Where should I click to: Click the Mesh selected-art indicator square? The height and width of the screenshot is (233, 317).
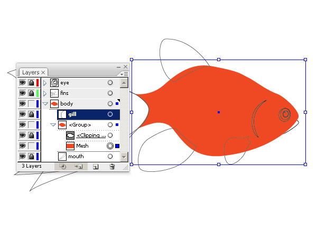tap(117, 146)
